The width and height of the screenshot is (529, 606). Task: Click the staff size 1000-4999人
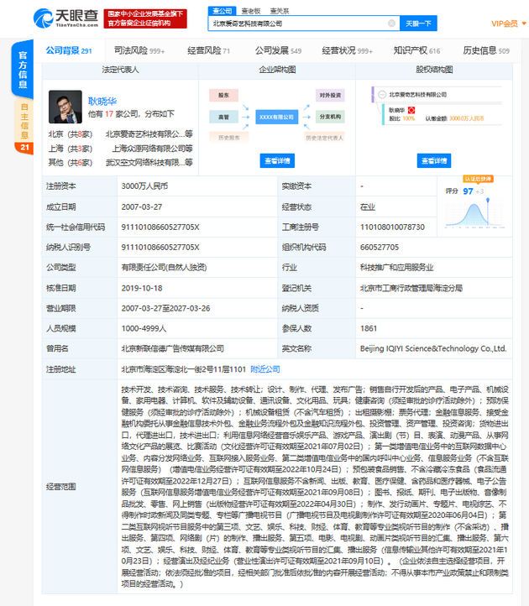(x=144, y=328)
